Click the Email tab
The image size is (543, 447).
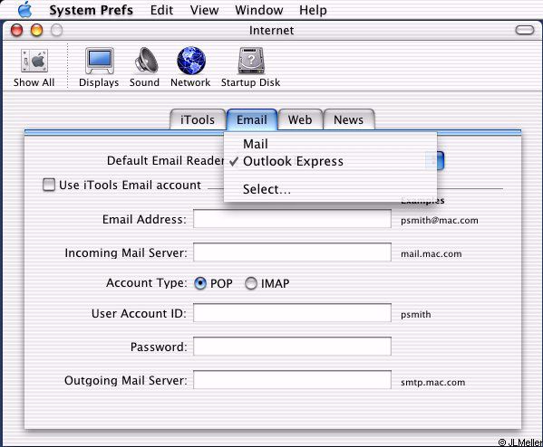[x=252, y=119]
